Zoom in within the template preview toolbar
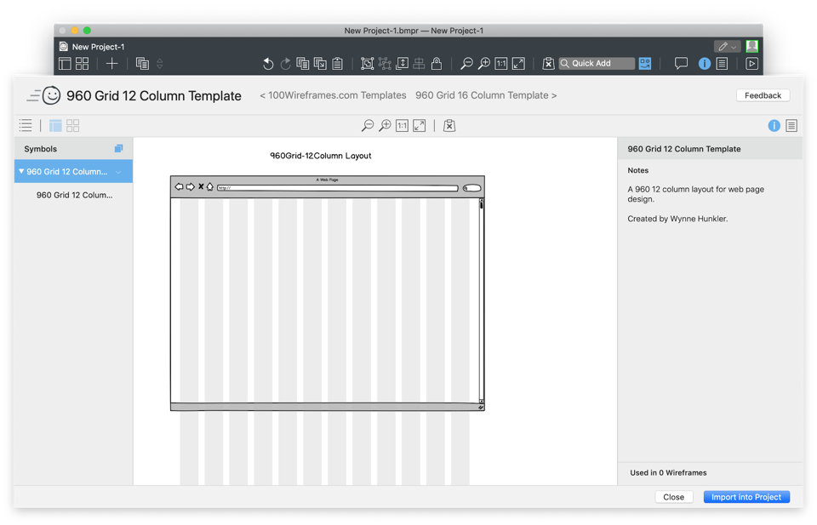The image size is (817, 525). coord(385,126)
